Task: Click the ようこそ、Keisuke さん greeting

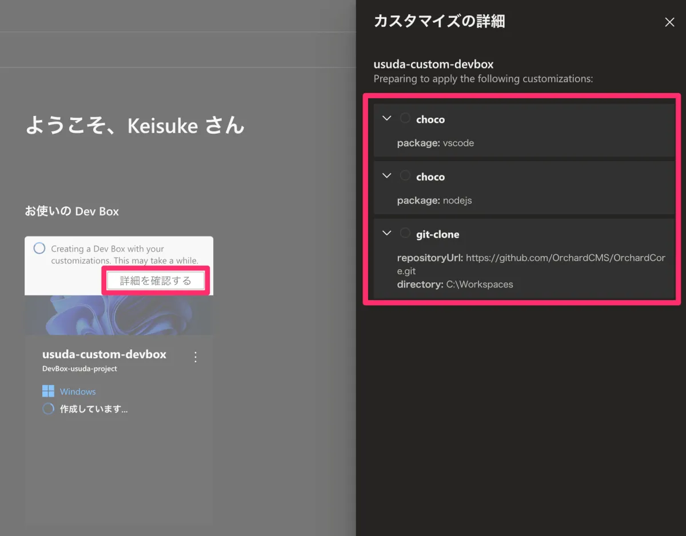Action: pyautogui.click(x=135, y=125)
